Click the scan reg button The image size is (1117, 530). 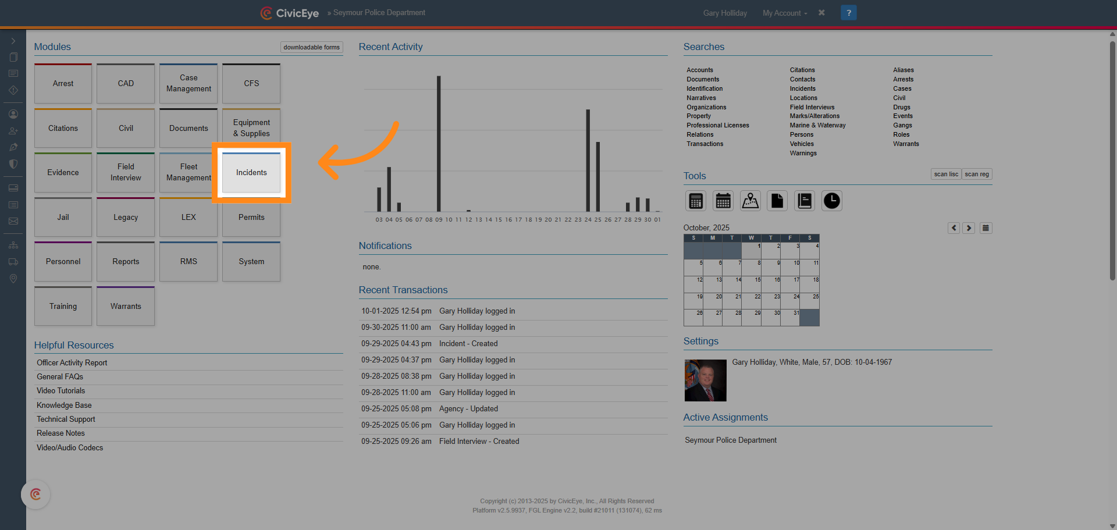[977, 174]
